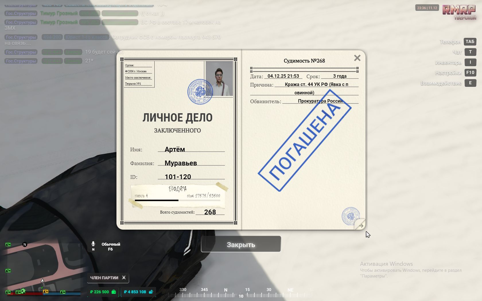Click the RMRP Тверской server logo
482x301 pixels.
click(x=459, y=12)
